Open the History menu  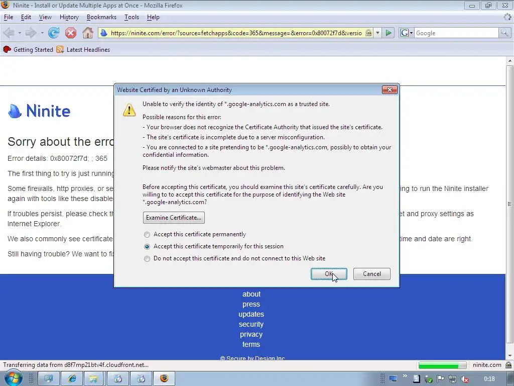[x=69, y=17]
